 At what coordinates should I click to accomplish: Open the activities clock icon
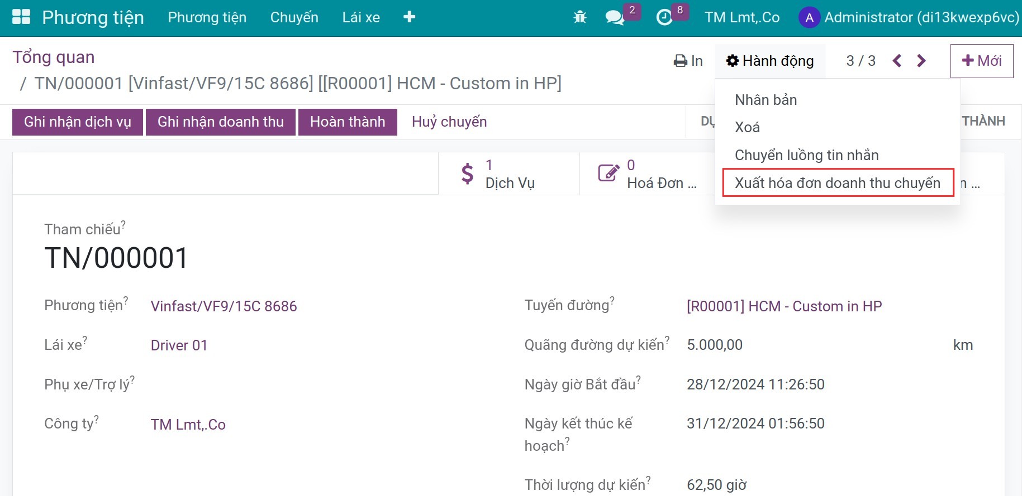pyautogui.click(x=664, y=17)
